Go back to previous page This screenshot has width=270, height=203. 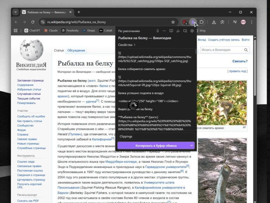[16, 22]
